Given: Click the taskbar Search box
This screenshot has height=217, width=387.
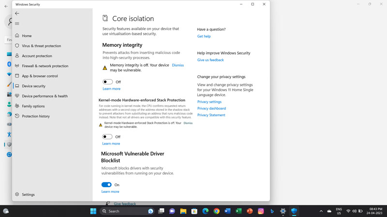Looking at the screenshot, I should (x=127, y=211).
